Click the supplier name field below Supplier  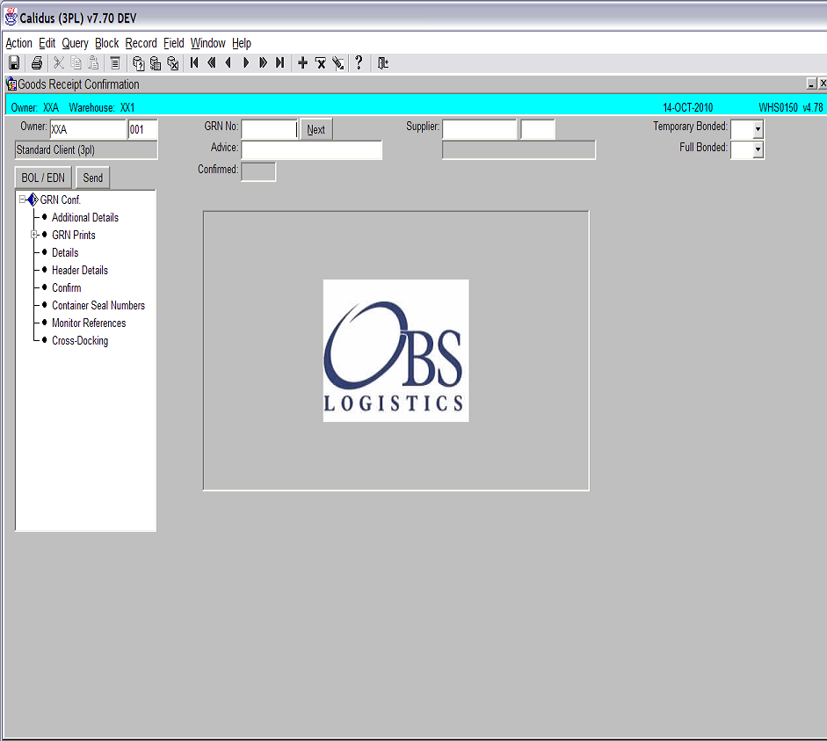tap(519, 149)
